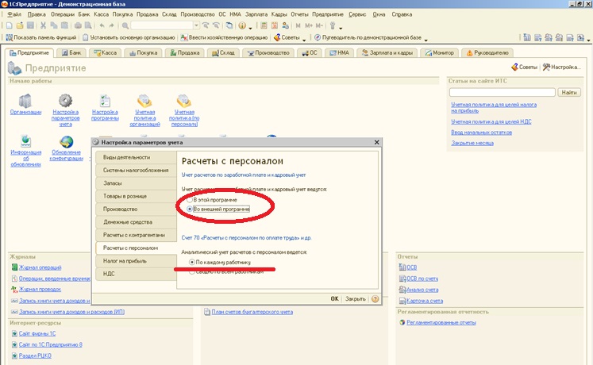Screen dimensions: 593x365
Task: Select 'Денежные средства' section in dialog
Action: pyautogui.click(x=137, y=222)
